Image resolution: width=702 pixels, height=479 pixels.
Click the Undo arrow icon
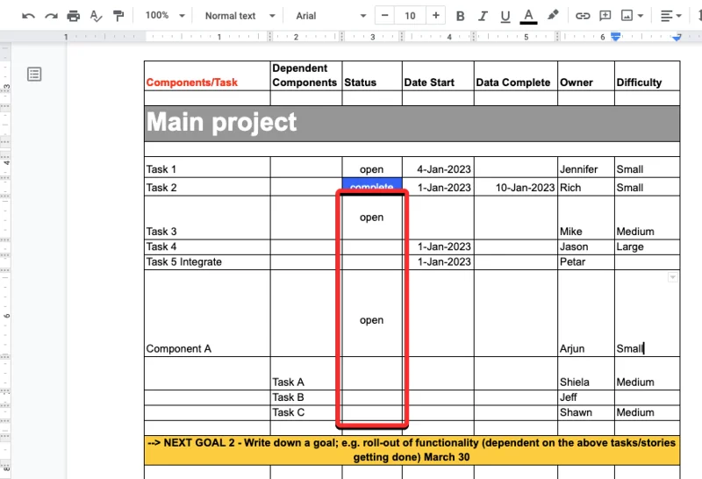tap(29, 16)
